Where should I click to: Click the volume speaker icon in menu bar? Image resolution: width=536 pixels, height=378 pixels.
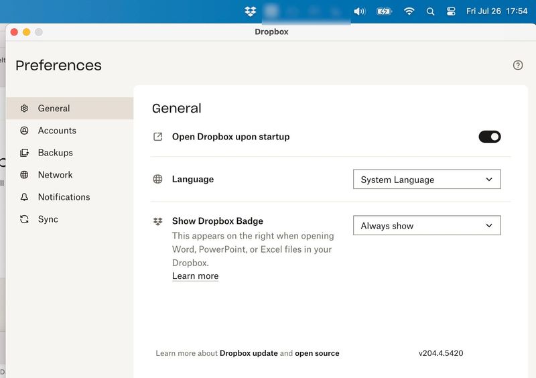(x=360, y=11)
